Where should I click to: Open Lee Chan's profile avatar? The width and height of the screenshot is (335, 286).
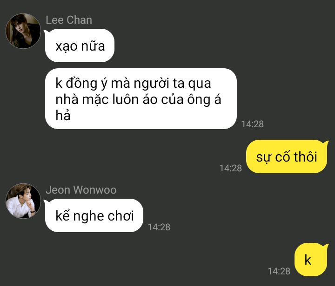(23, 31)
